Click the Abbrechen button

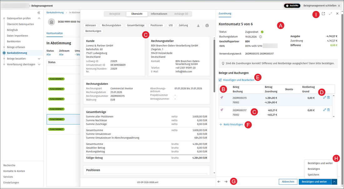click(288, 182)
